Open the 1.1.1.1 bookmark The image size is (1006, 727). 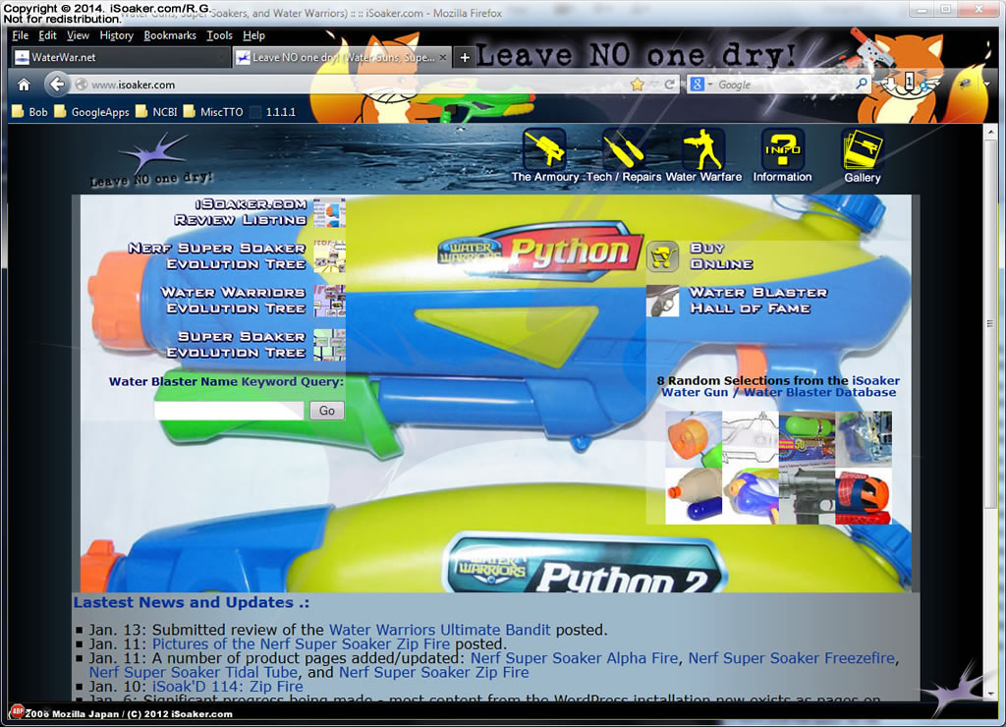pos(273,112)
